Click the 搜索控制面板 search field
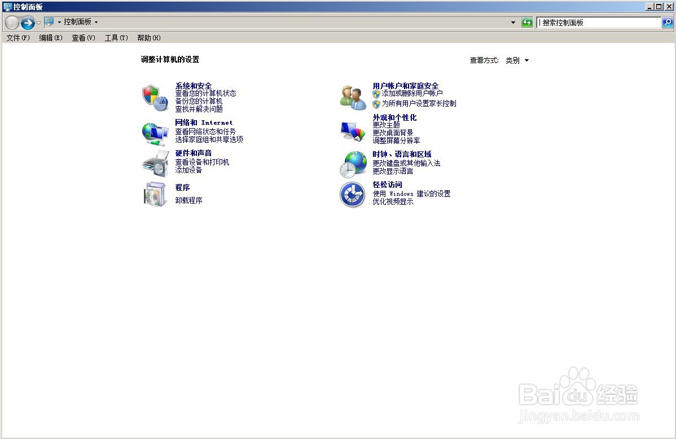 click(599, 23)
